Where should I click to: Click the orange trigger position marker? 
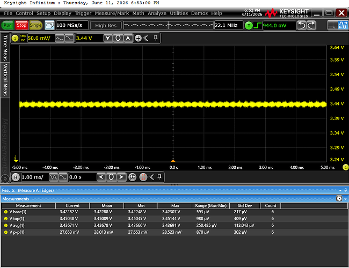(173, 161)
